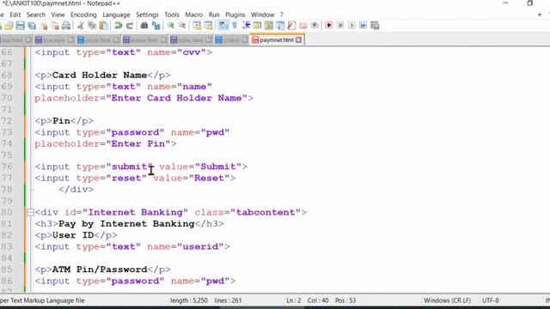Click the 'userid' value on line 83
Image resolution: width=550 pixels, height=309 pixels.
pos(200,246)
